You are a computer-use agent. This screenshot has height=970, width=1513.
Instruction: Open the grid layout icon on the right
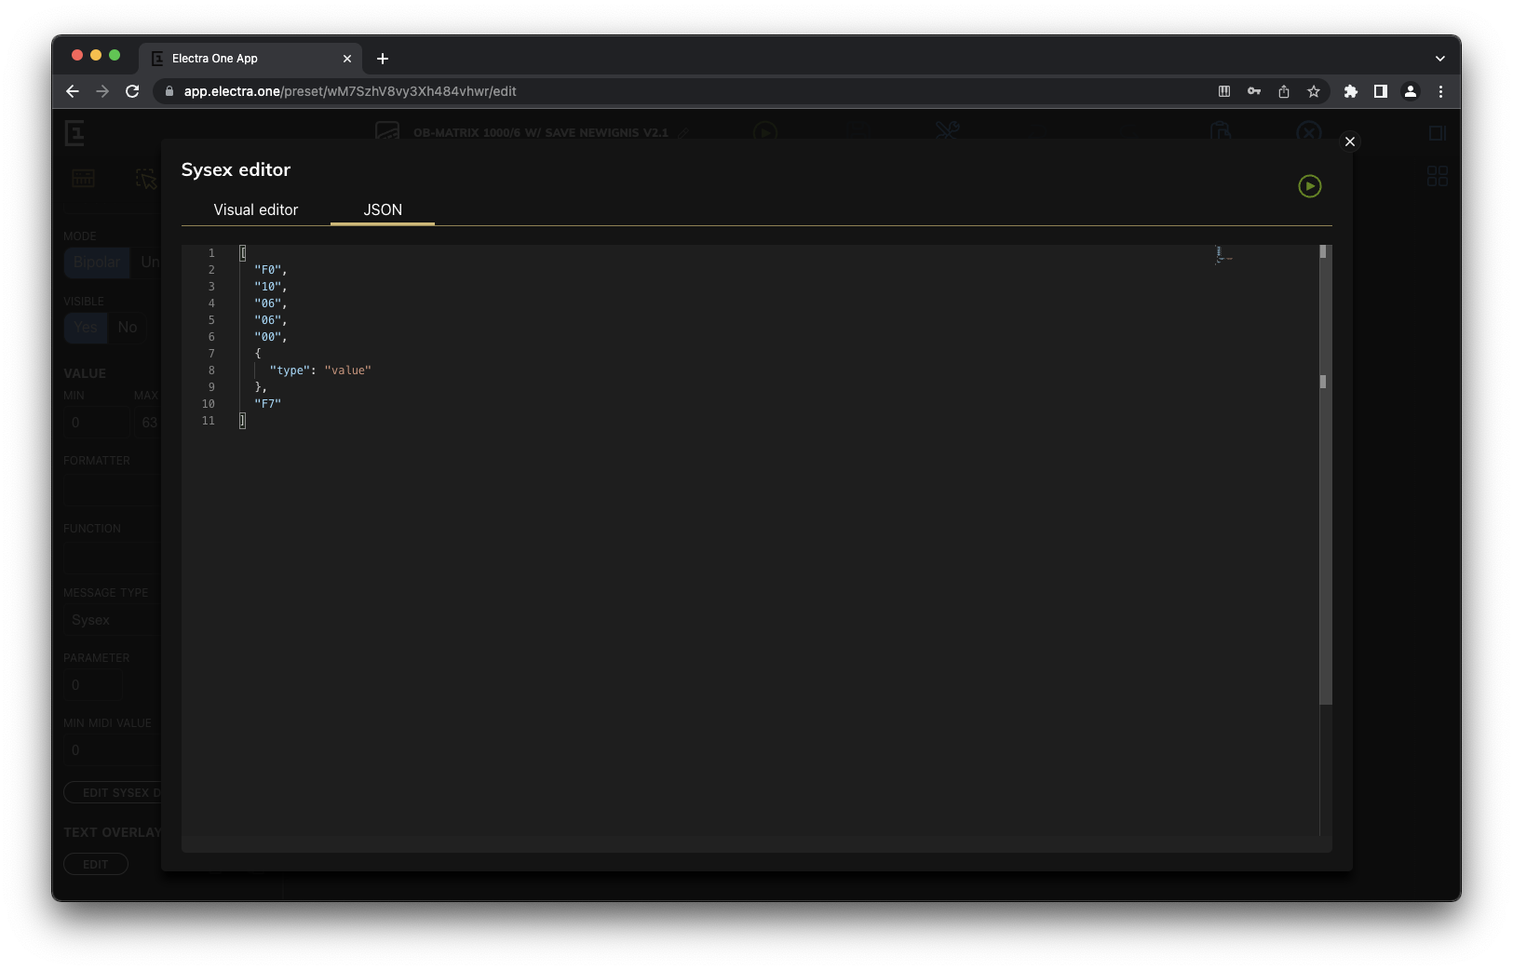tap(1437, 175)
